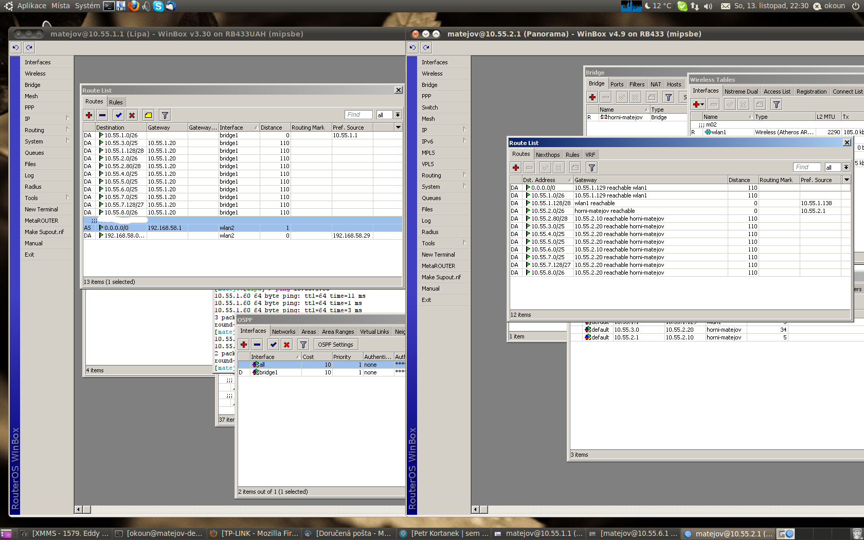This screenshot has height=540, width=864.
Task: Add new bridge with plus icon in Bridge window
Action: pos(592,97)
